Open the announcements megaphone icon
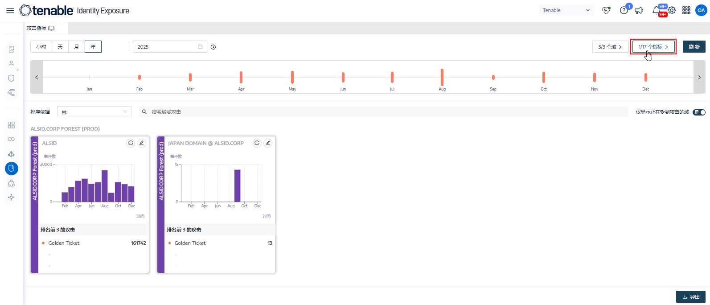Image resolution: width=710 pixels, height=305 pixels. (639, 10)
